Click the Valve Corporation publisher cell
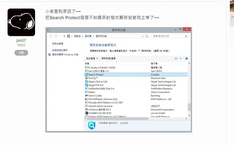Viewport: 234px width, 145px height. click(x=160, y=92)
